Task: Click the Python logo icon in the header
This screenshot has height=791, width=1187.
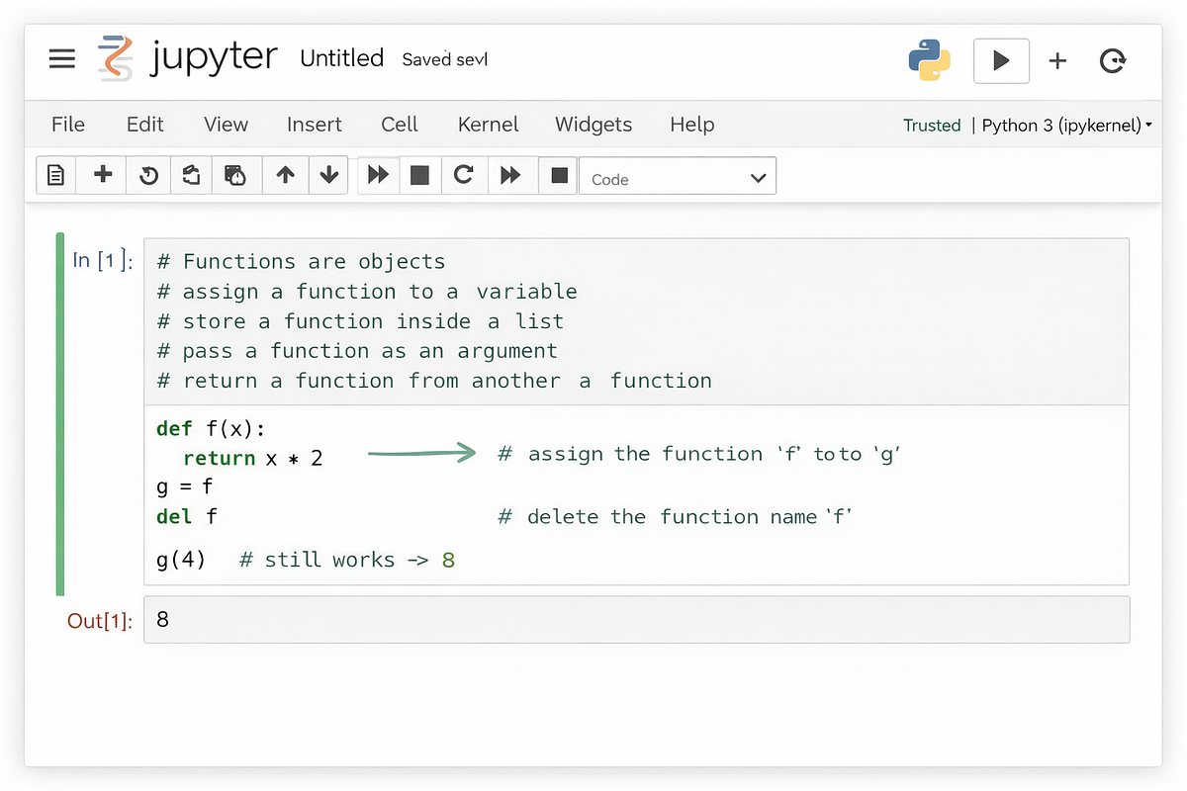Action: tap(930, 59)
